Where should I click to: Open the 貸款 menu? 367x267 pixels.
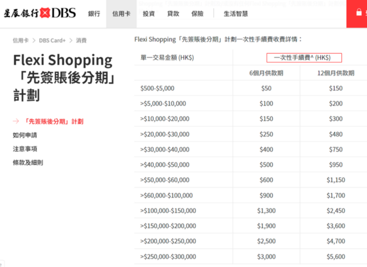(x=173, y=14)
